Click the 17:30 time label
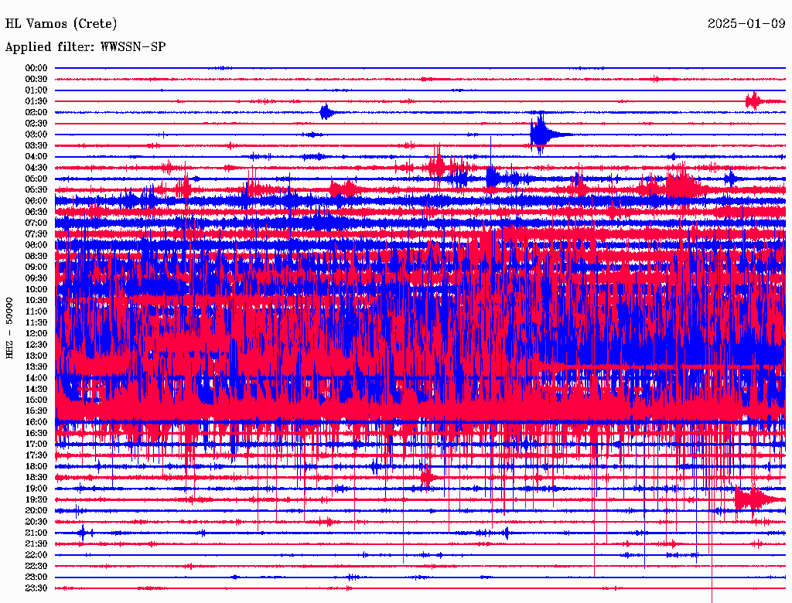 (x=36, y=455)
